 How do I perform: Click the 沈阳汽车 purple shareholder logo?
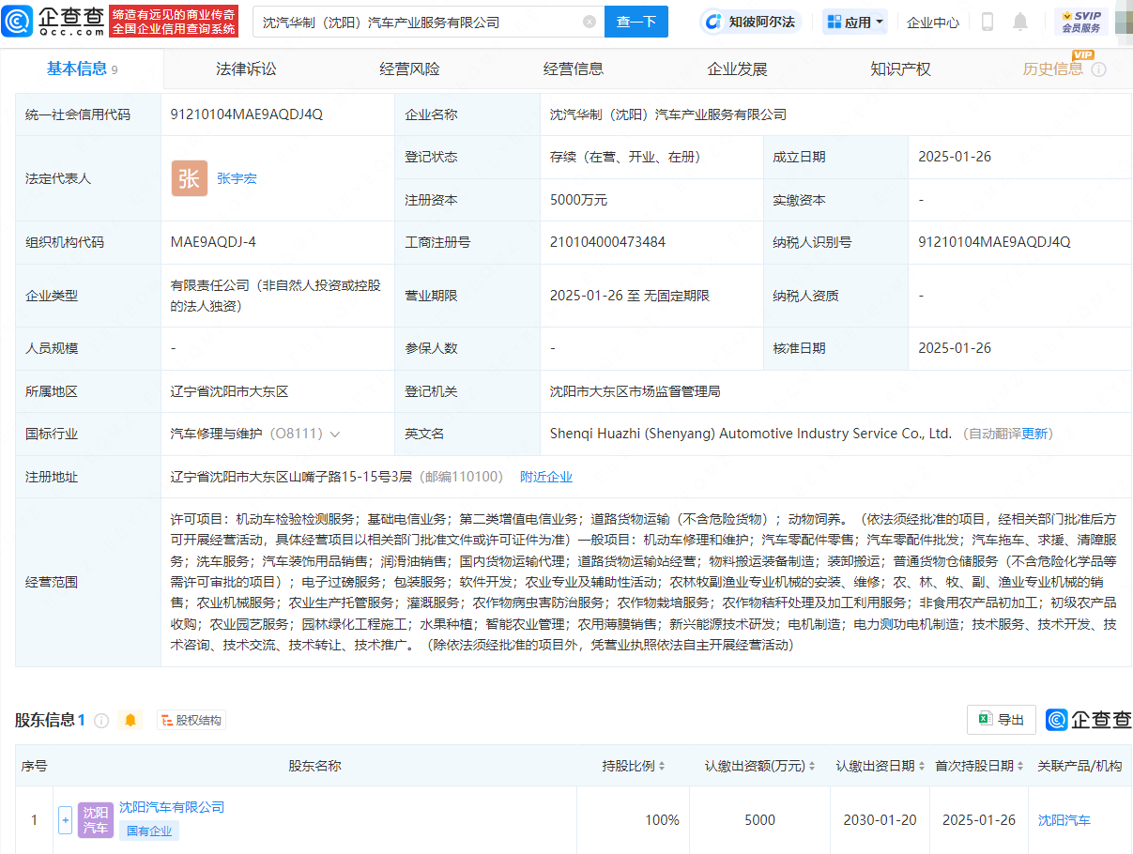[95, 820]
